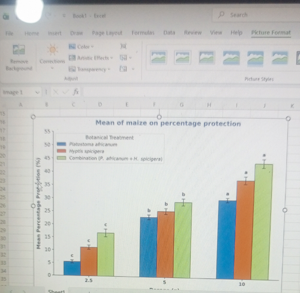
Task: Apply the sixth picture style thumbnail
Action: click(280, 58)
